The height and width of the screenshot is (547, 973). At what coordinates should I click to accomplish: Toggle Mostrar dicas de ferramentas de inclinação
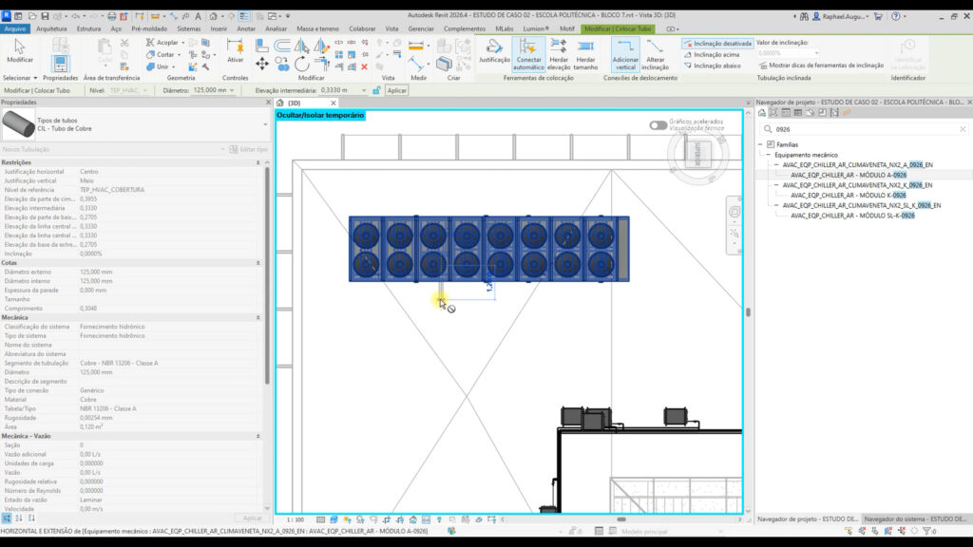821,66
